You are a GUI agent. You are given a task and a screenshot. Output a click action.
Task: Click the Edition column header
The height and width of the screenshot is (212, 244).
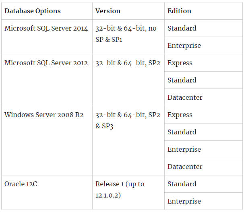tap(203, 11)
